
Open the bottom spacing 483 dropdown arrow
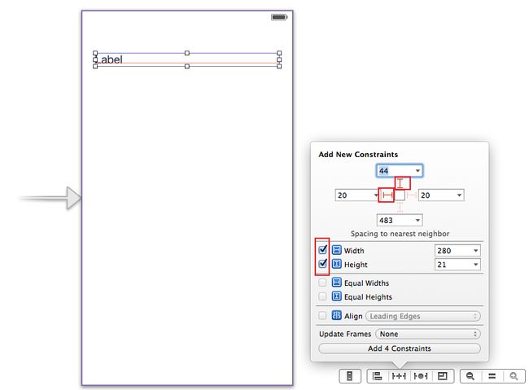[418, 220]
